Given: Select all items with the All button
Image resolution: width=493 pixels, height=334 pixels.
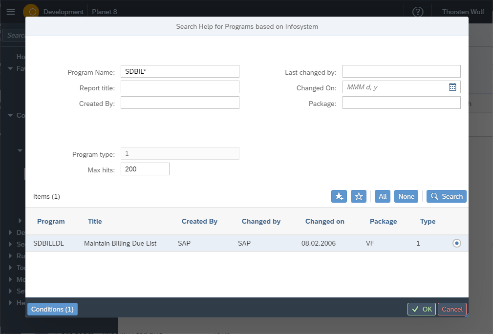Looking at the screenshot, I should click(x=382, y=196).
